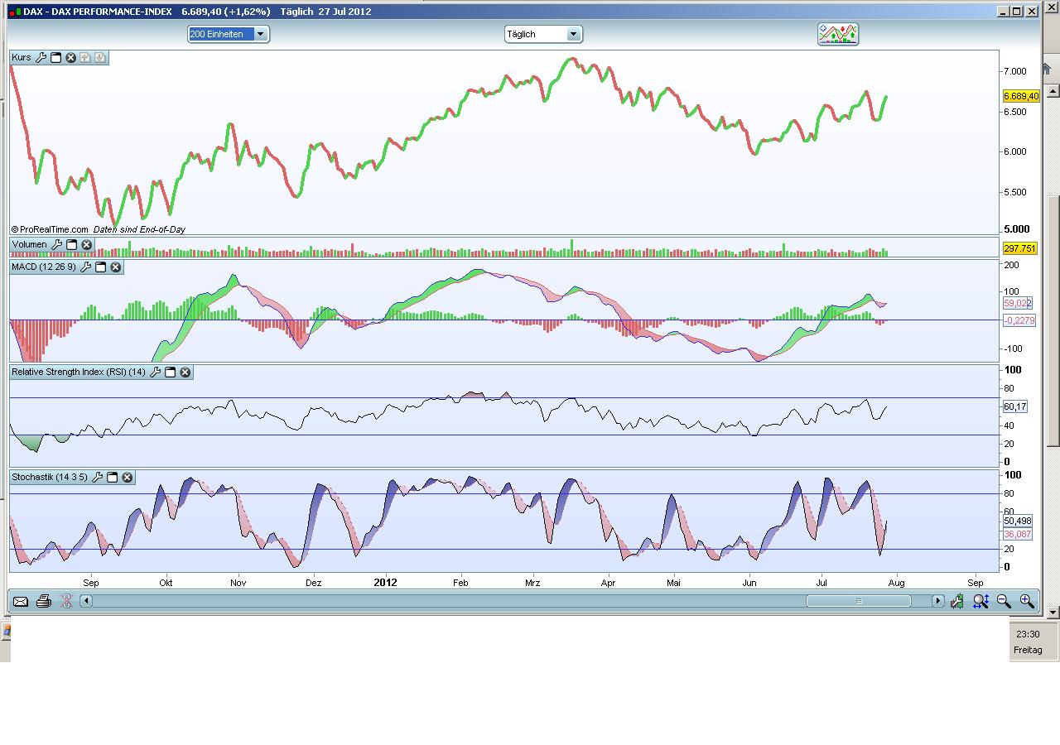This screenshot has height=745, width=1060.
Task: Click Relative Strength Index (RSI) (14) label
Action: pos(79,372)
